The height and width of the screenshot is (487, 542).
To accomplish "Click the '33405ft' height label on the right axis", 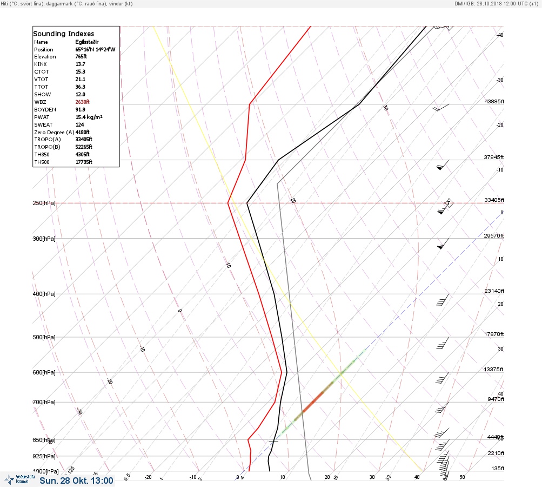I will 494,200.
